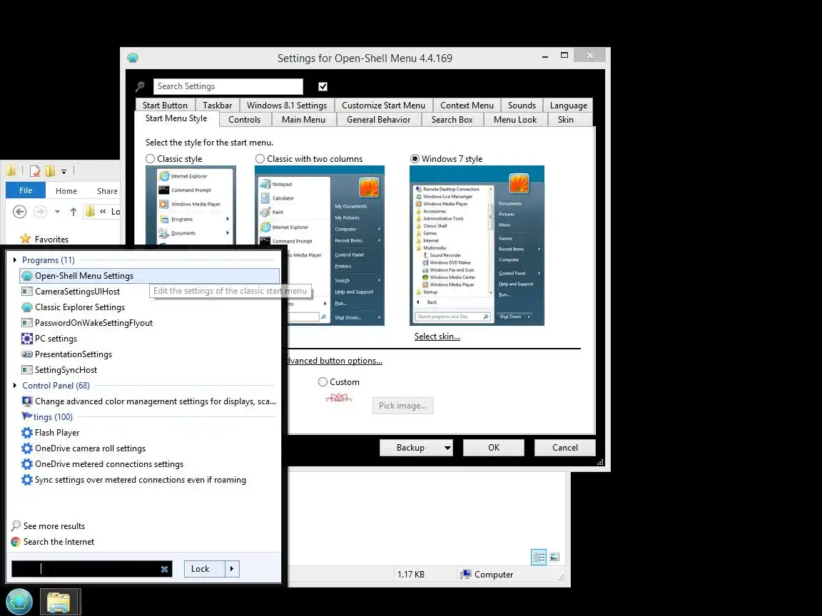Collapse the Programs (11) results group
This screenshot has height=616, width=822.
point(15,260)
